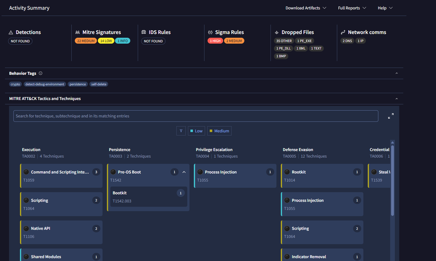436x261 pixels.
Task: Click the circle icon on Privilege Escalation Process Injection
Action: pos(200,172)
